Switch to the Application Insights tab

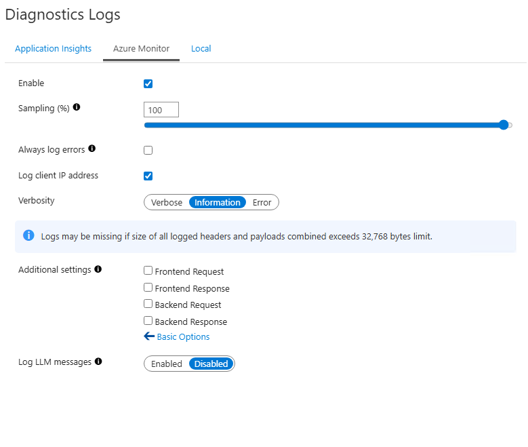(x=53, y=49)
